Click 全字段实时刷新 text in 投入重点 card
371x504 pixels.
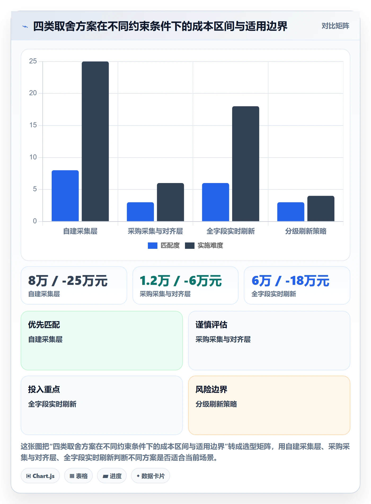tap(52, 404)
